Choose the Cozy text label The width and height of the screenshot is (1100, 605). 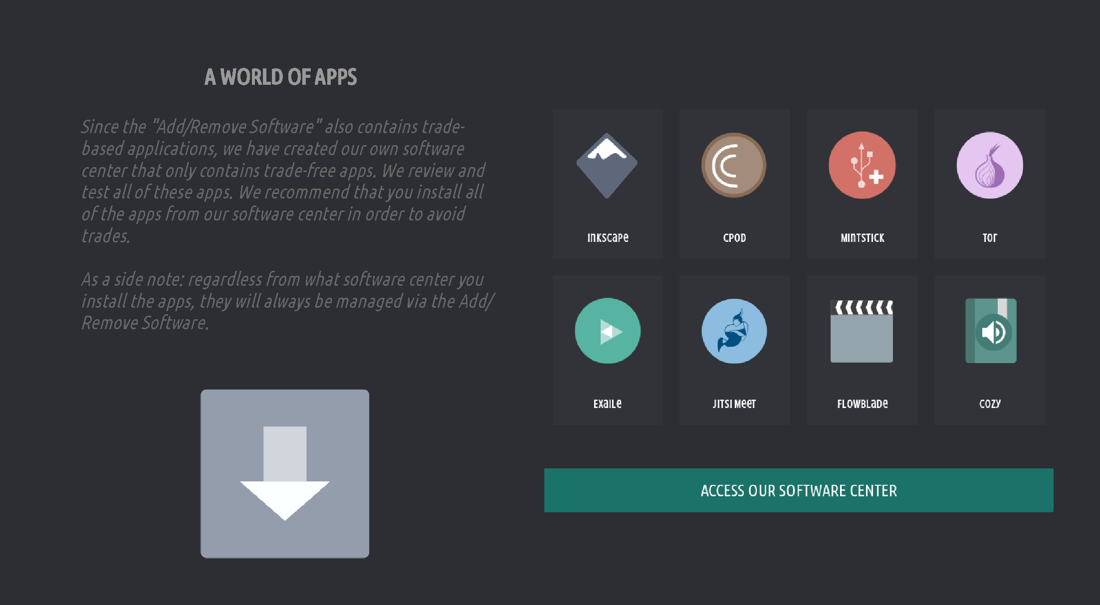pyautogui.click(x=990, y=403)
